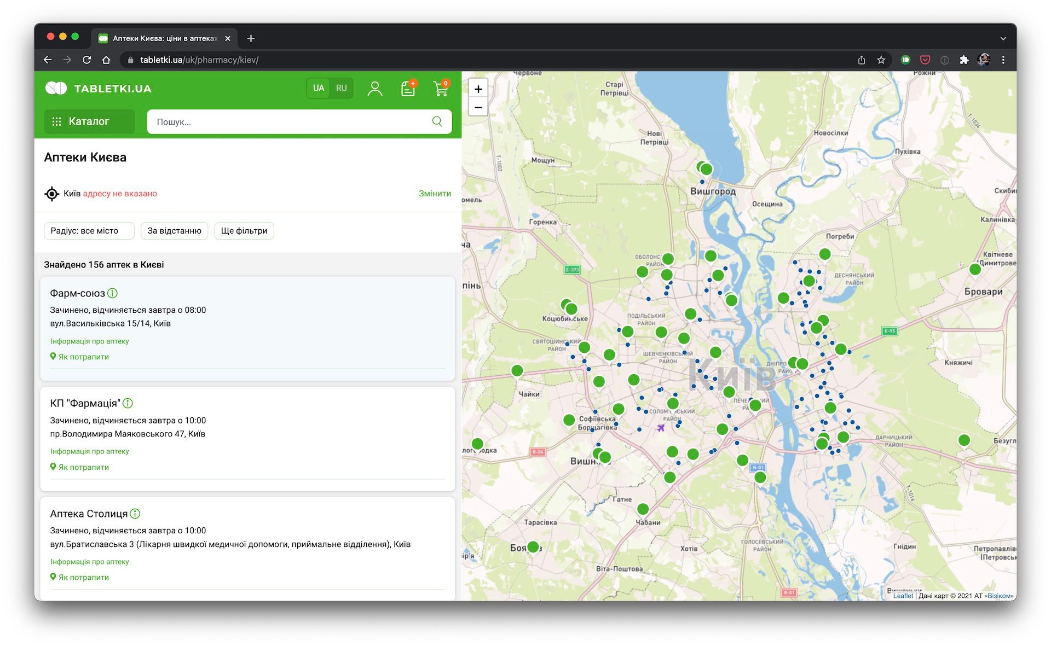1051x646 pixels.
Task: Open the medicine list clipboard icon
Action: pyautogui.click(x=408, y=89)
